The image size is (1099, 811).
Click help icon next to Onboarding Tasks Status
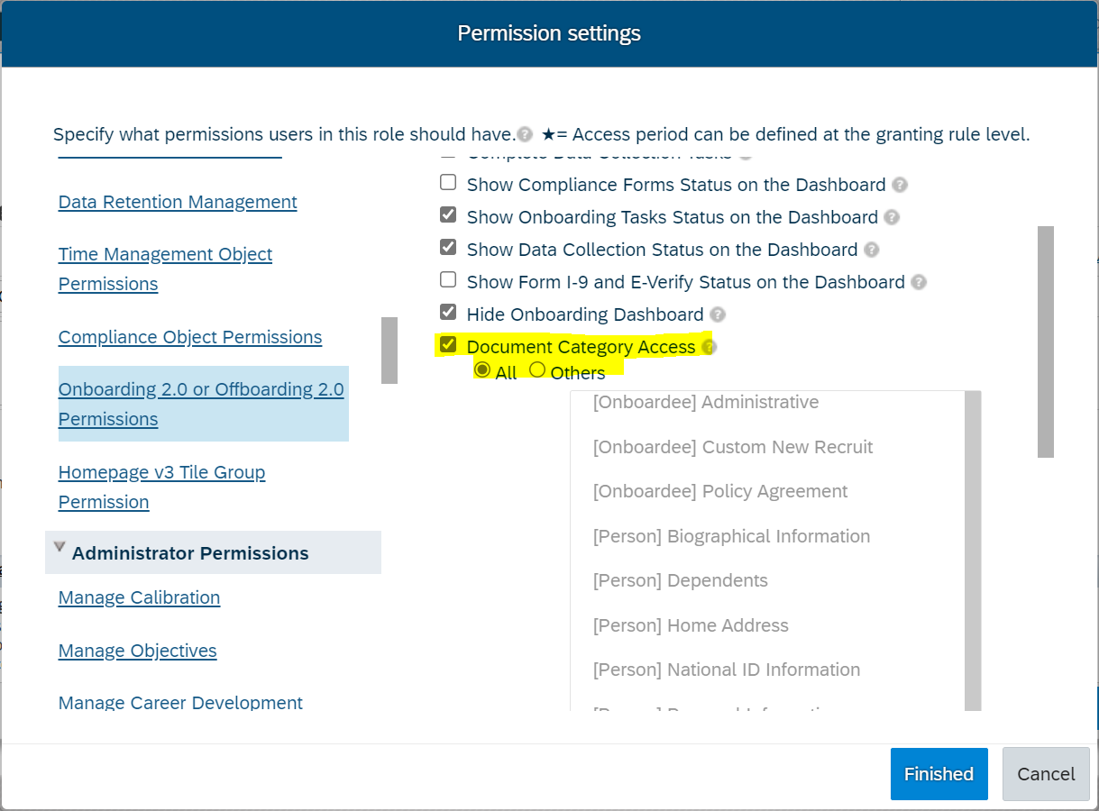coord(892,217)
